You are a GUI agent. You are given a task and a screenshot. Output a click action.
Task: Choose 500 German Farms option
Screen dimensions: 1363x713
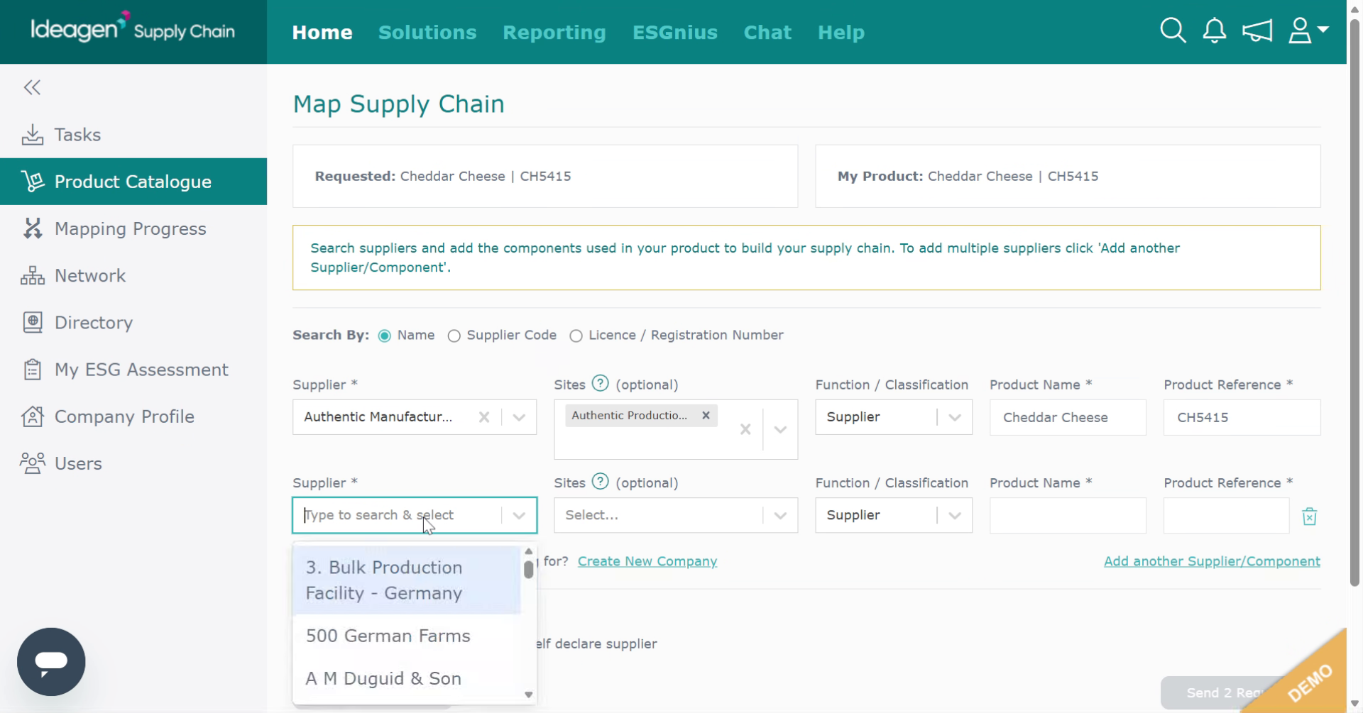click(x=407, y=636)
